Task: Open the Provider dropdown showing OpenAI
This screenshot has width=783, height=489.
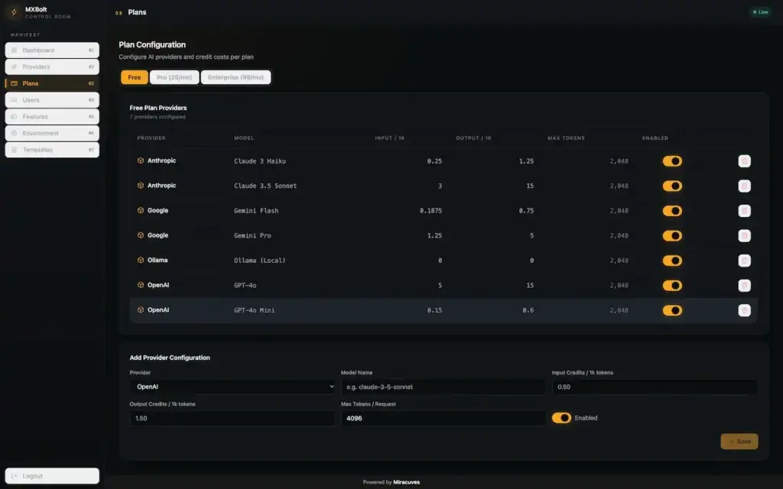Action: [x=232, y=387]
